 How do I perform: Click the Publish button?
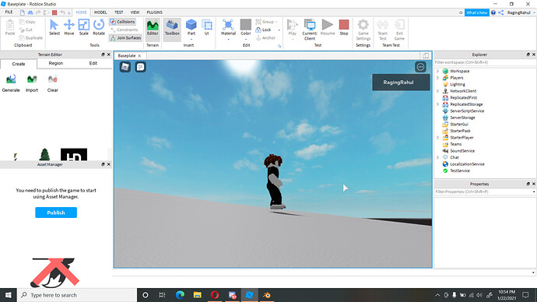[56, 212]
